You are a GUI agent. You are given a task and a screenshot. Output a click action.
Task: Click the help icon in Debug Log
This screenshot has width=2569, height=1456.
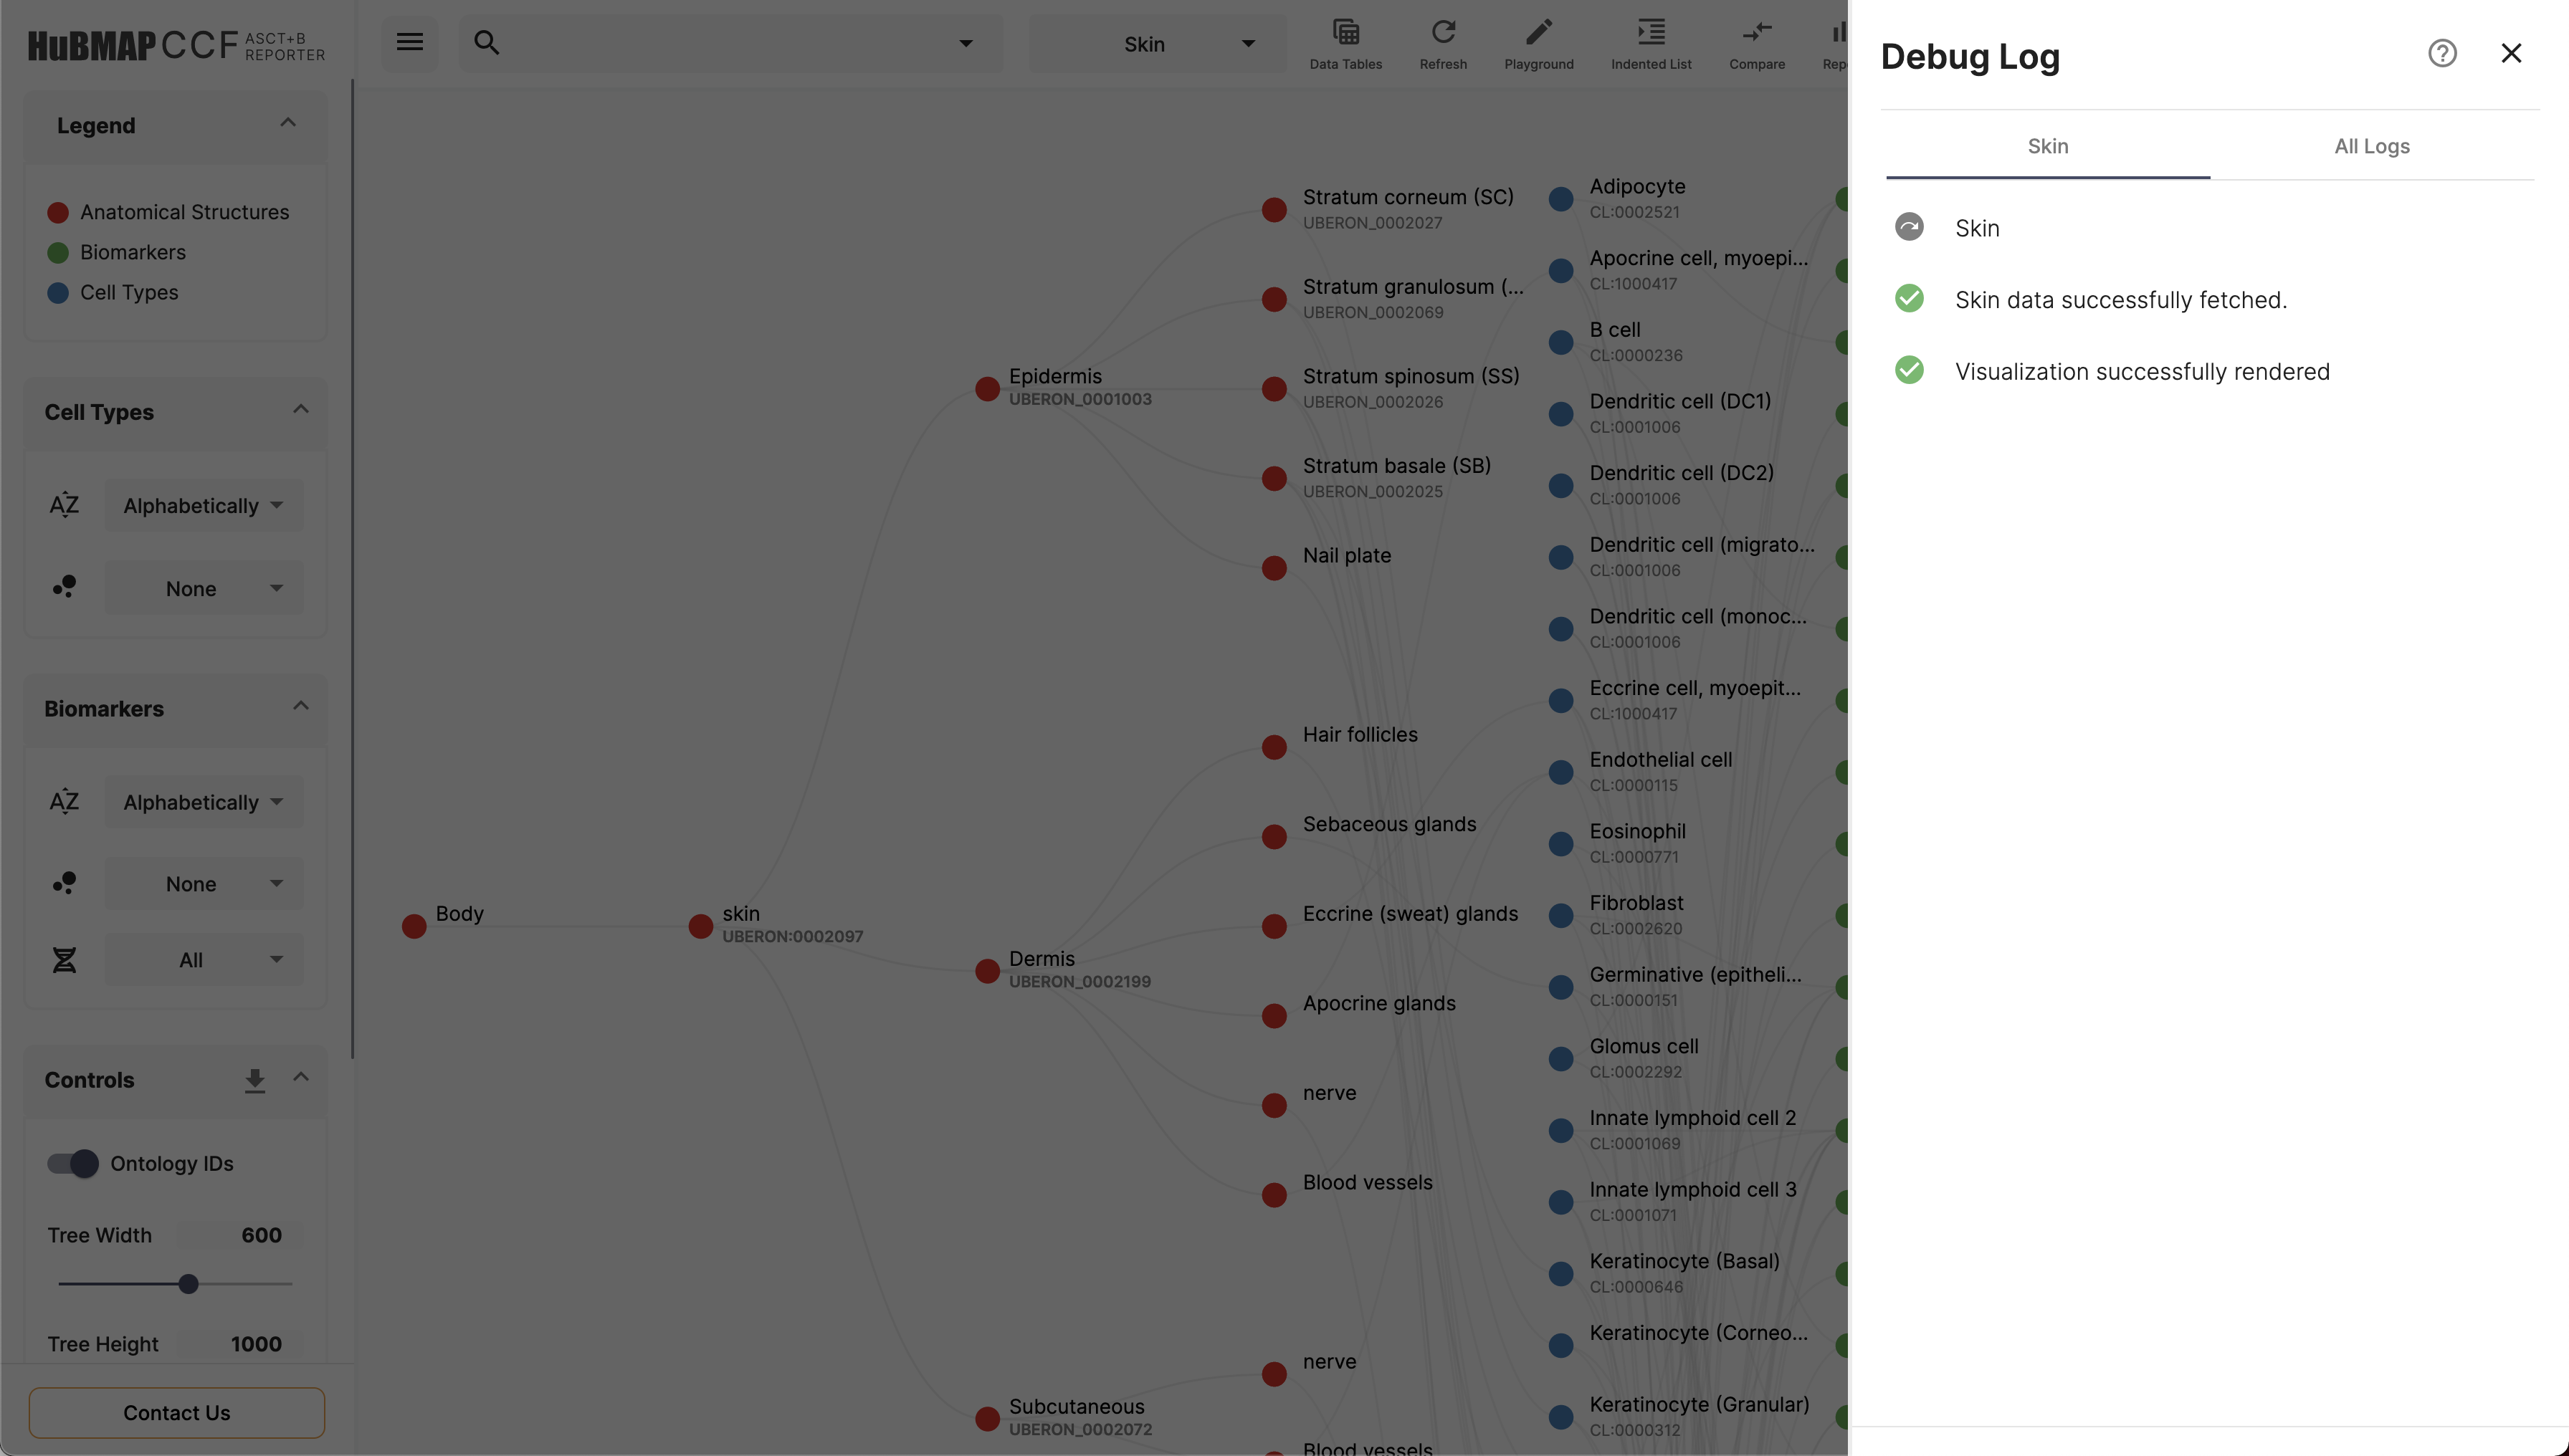click(x=2444, y=53)
